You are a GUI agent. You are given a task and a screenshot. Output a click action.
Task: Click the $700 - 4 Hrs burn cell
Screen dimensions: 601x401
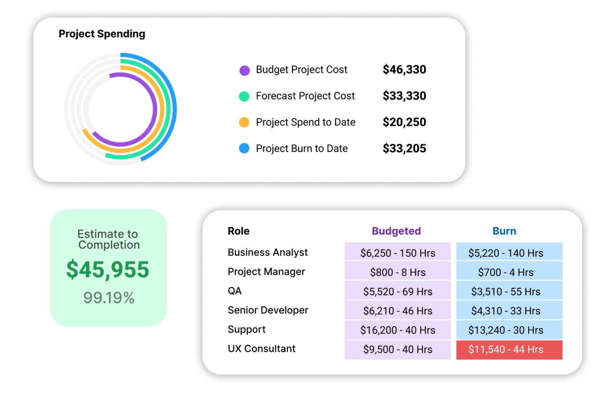coord(509,271)
